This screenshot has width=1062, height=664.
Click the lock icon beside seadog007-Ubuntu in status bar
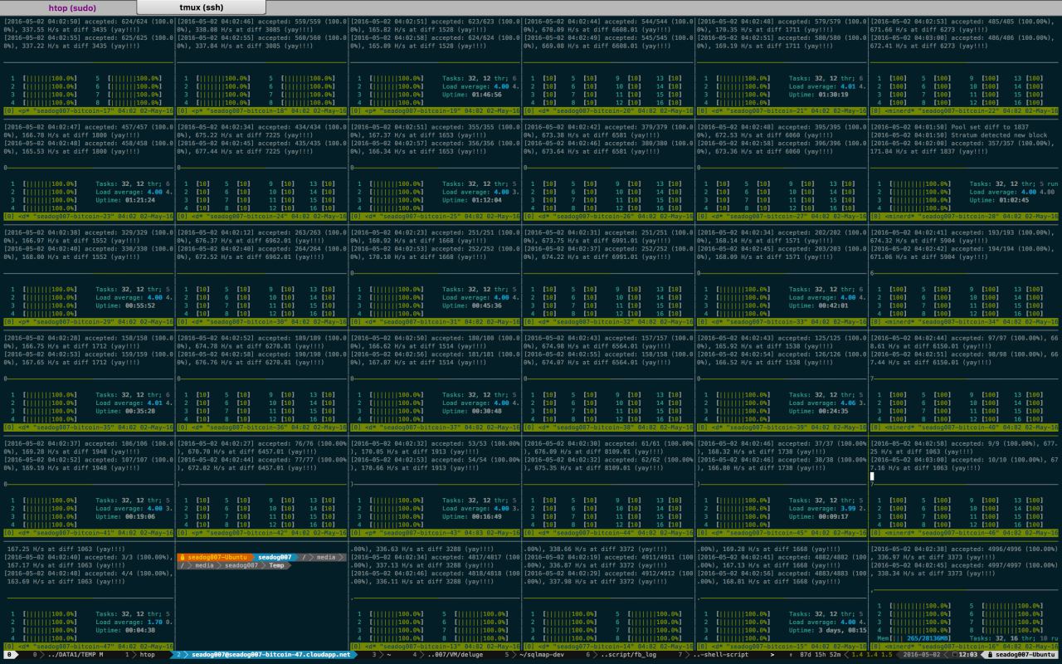(x=990, y=655)
